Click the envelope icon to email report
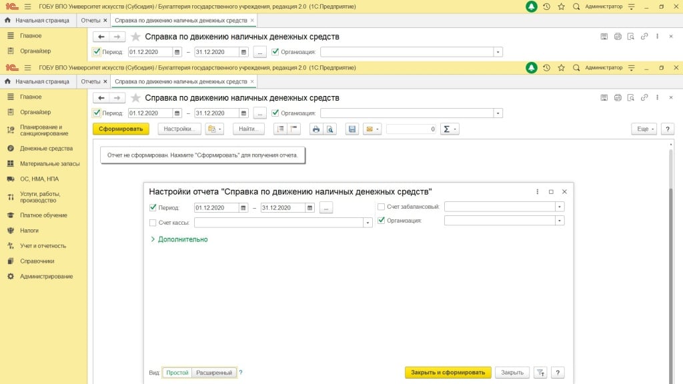The width and height of the screenshot is (683, 384). click(x=369, y=129)
